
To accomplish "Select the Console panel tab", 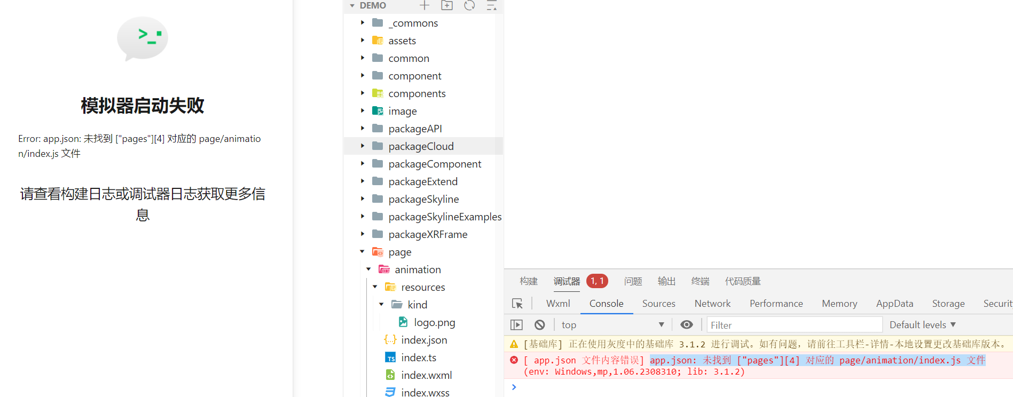I will [x=606, y=304].
